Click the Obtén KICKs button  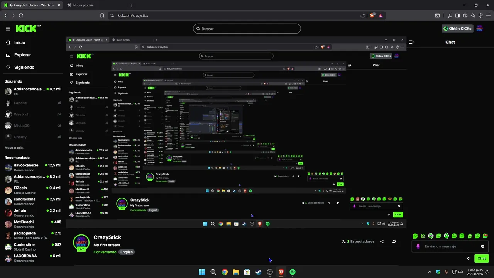(457, 29)
